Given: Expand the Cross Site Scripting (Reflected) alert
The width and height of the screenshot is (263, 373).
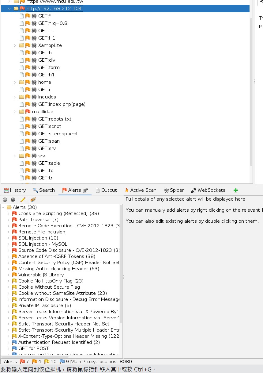Looking at the screenshot, I should [9, 213].
